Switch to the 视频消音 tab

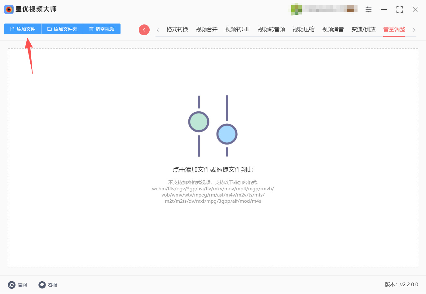point(333,29)
